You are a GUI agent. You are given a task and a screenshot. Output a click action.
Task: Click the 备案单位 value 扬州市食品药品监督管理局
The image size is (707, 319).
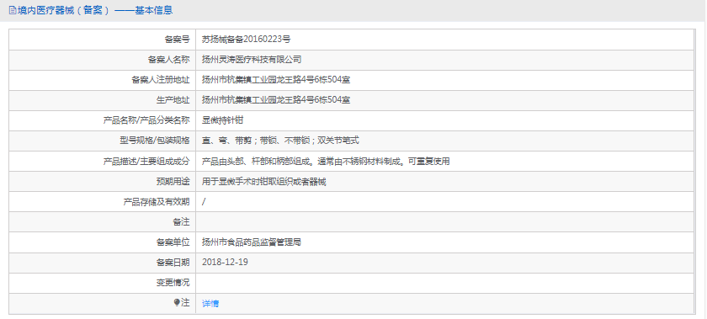tap(251, 242)
